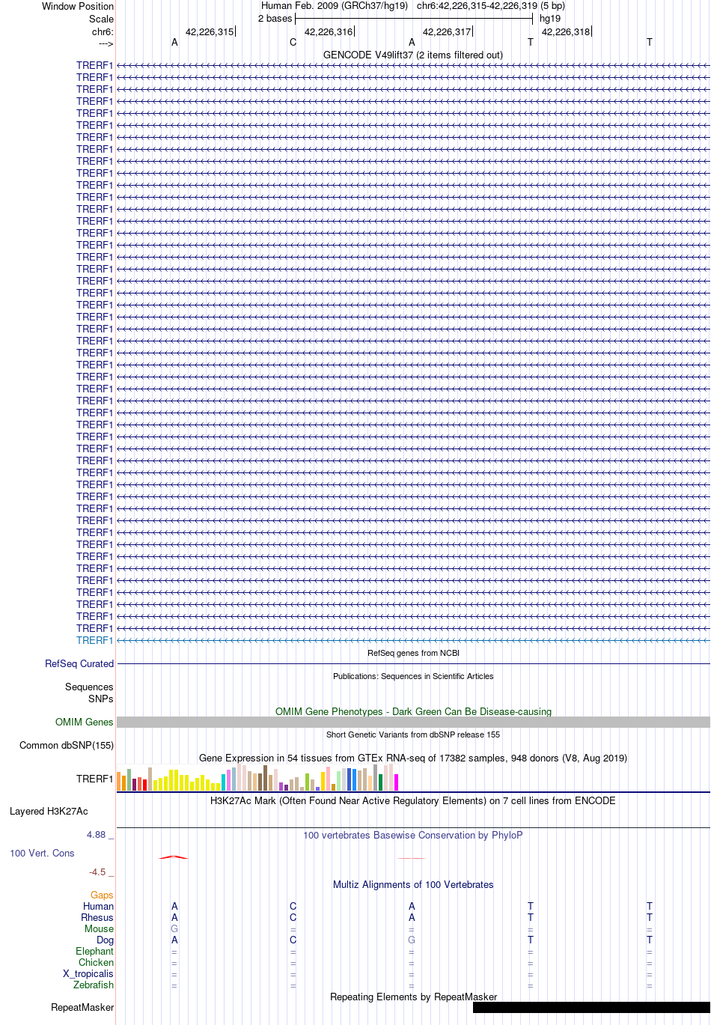This screenshot has height=1025, width=711.
Task: Select the Scale label
Action: [101, 19]
